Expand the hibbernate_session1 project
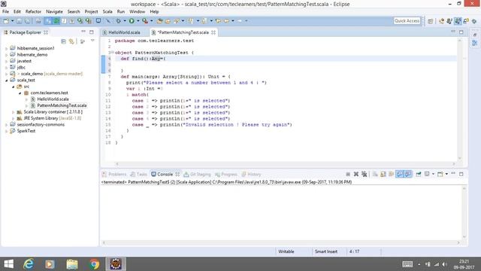 [x=7, y=48]
